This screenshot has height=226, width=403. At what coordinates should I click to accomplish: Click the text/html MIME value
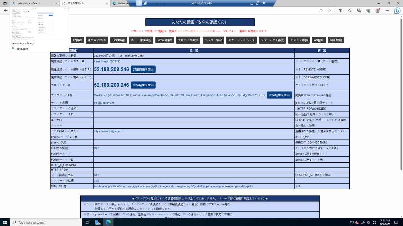pyautogui.click(x=174, y=186)
